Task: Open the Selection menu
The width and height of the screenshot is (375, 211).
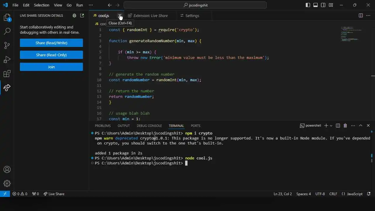Action: point(42,5)
